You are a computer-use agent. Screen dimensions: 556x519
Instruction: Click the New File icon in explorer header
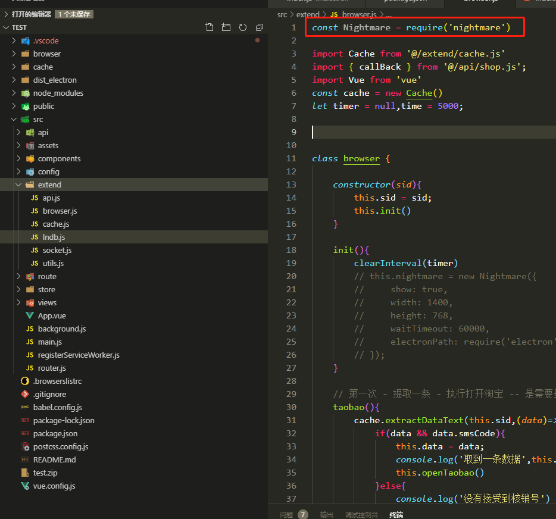209,27
